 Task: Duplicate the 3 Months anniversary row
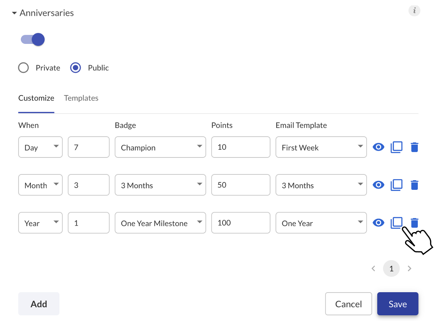click(397, 185)
